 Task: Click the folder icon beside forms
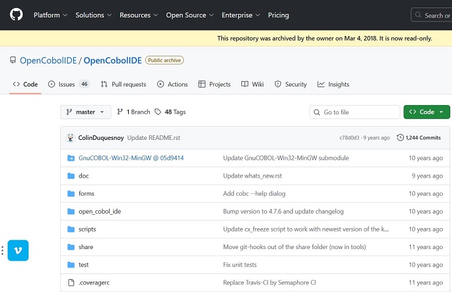click(71, 193)
